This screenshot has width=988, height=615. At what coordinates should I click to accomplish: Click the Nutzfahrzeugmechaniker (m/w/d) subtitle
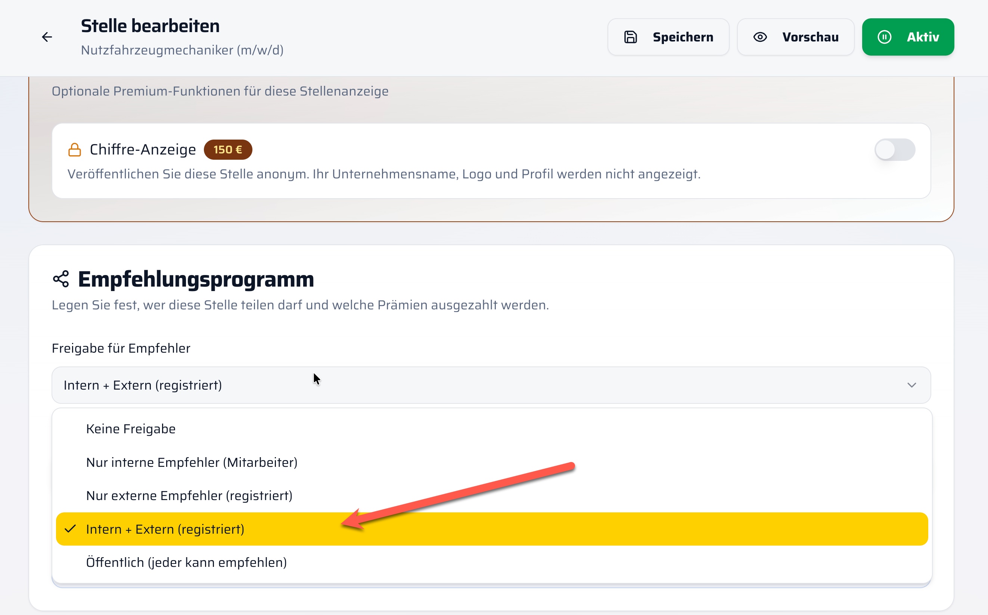(182, 50)
